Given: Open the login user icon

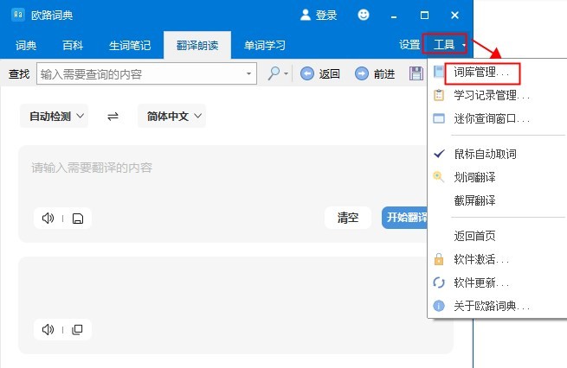Looking at the screenshot, I should pyautogui.click(x=306, y=15).
